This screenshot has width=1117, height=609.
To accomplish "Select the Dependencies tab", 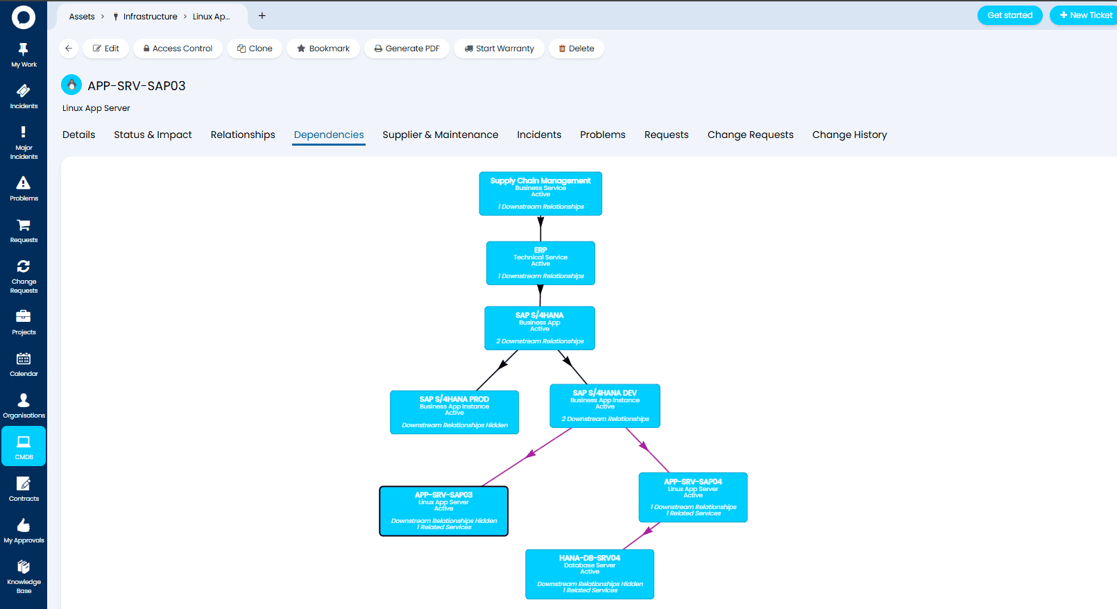I will [329, 135].
